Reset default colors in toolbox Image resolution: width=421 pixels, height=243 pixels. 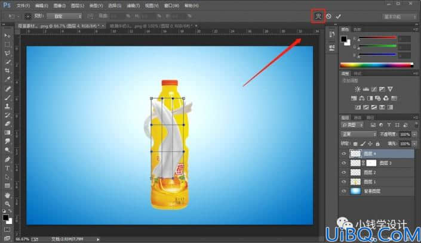coord(4,211)
